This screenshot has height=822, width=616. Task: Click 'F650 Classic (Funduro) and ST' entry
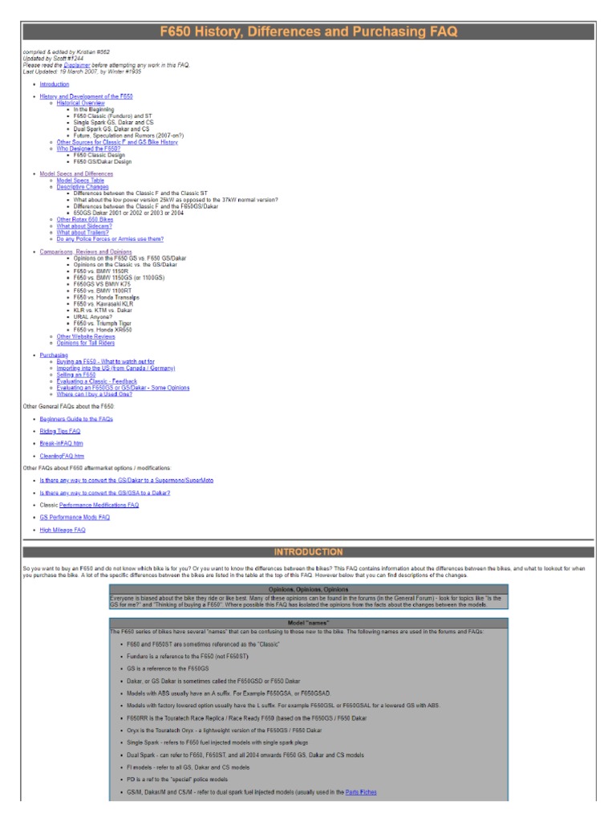pyautogui.click(x=112, y=116)
